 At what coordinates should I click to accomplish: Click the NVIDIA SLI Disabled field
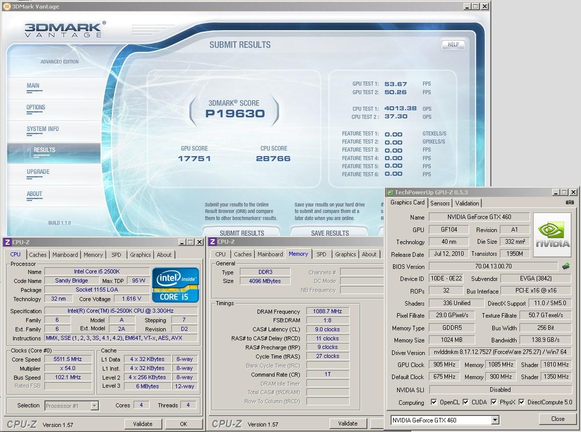[500, 389]
